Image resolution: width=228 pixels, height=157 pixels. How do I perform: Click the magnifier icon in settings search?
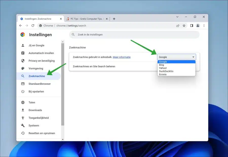click(73, 34)
